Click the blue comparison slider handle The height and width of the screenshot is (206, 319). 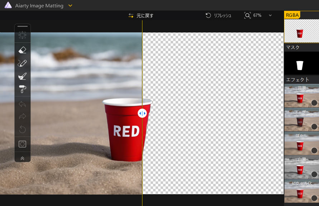142,113
